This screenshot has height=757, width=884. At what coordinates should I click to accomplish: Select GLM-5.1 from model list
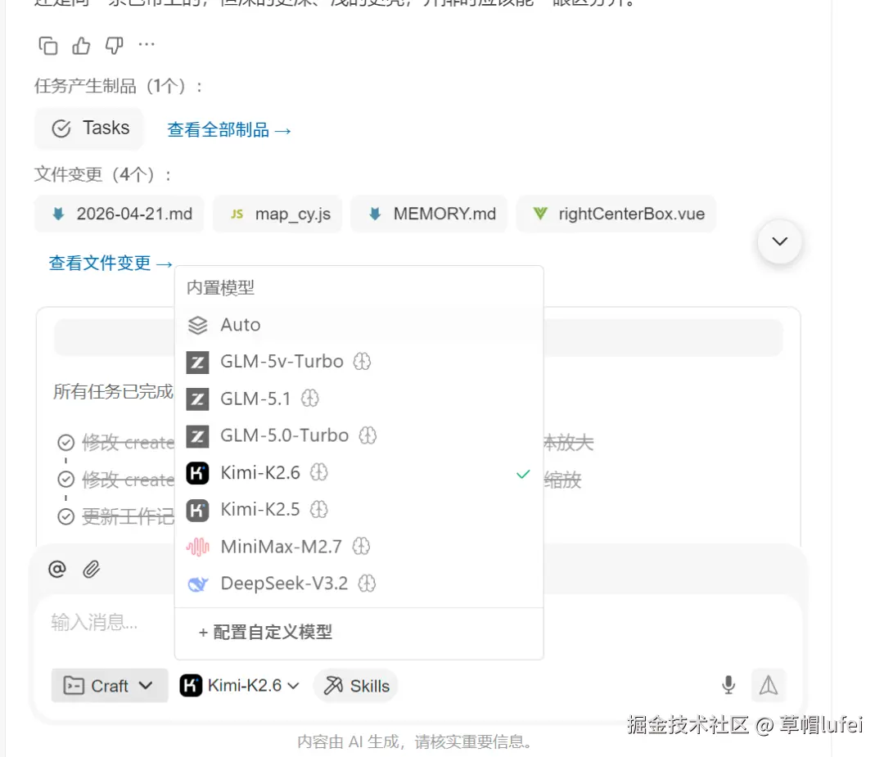pos(359,399)
